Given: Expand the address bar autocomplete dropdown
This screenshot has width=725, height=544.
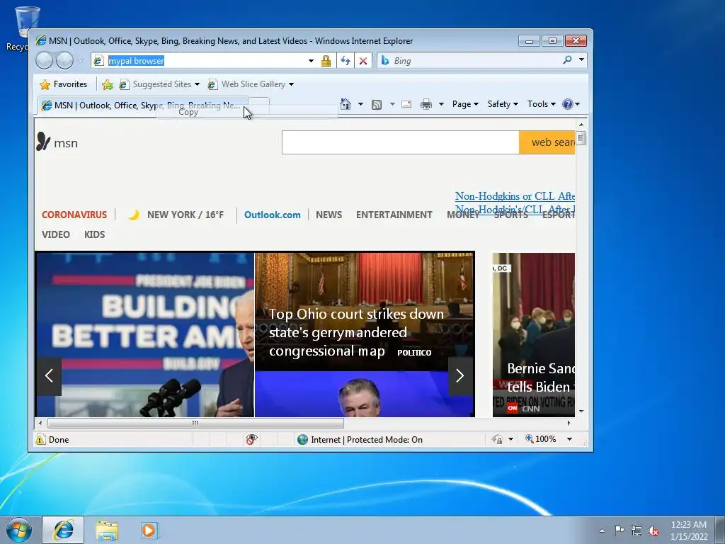Looking at the screenshot, I should point(311,61).
